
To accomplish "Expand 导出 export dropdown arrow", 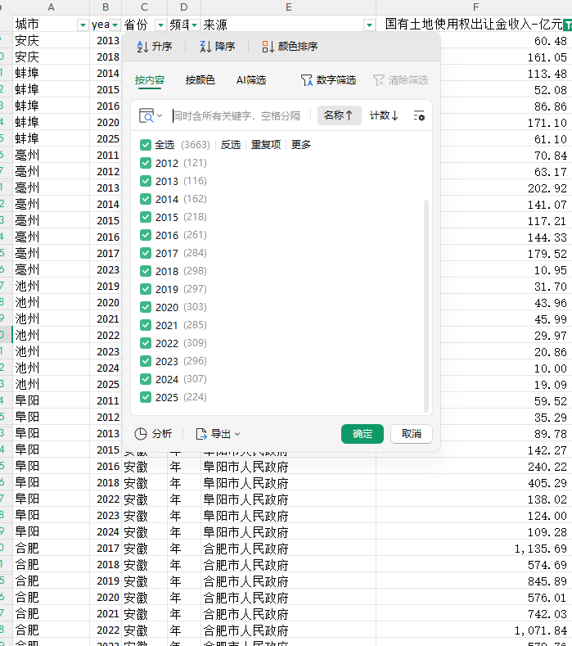I will point(237,434).
